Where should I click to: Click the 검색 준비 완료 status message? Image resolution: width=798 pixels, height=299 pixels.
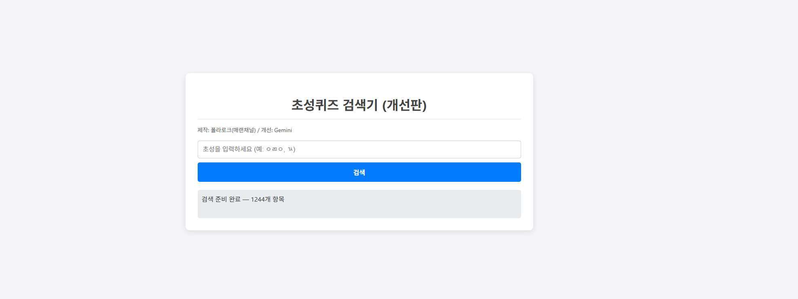tap(221, 199)
